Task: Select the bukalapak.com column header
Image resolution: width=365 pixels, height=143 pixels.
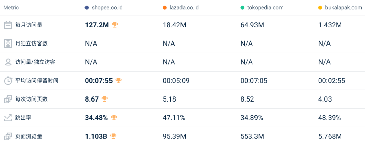Action: click(x=343, y=8)
